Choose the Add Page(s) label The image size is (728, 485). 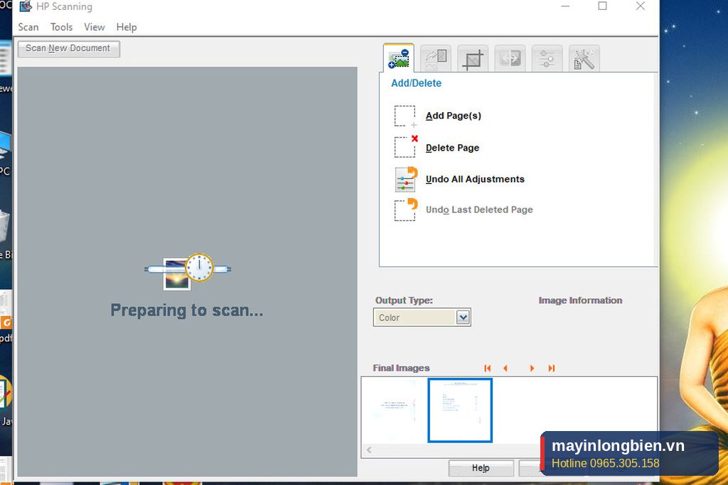point(453,116)
